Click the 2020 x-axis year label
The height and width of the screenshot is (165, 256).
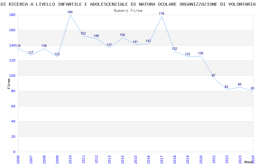[x=201, y=160]
